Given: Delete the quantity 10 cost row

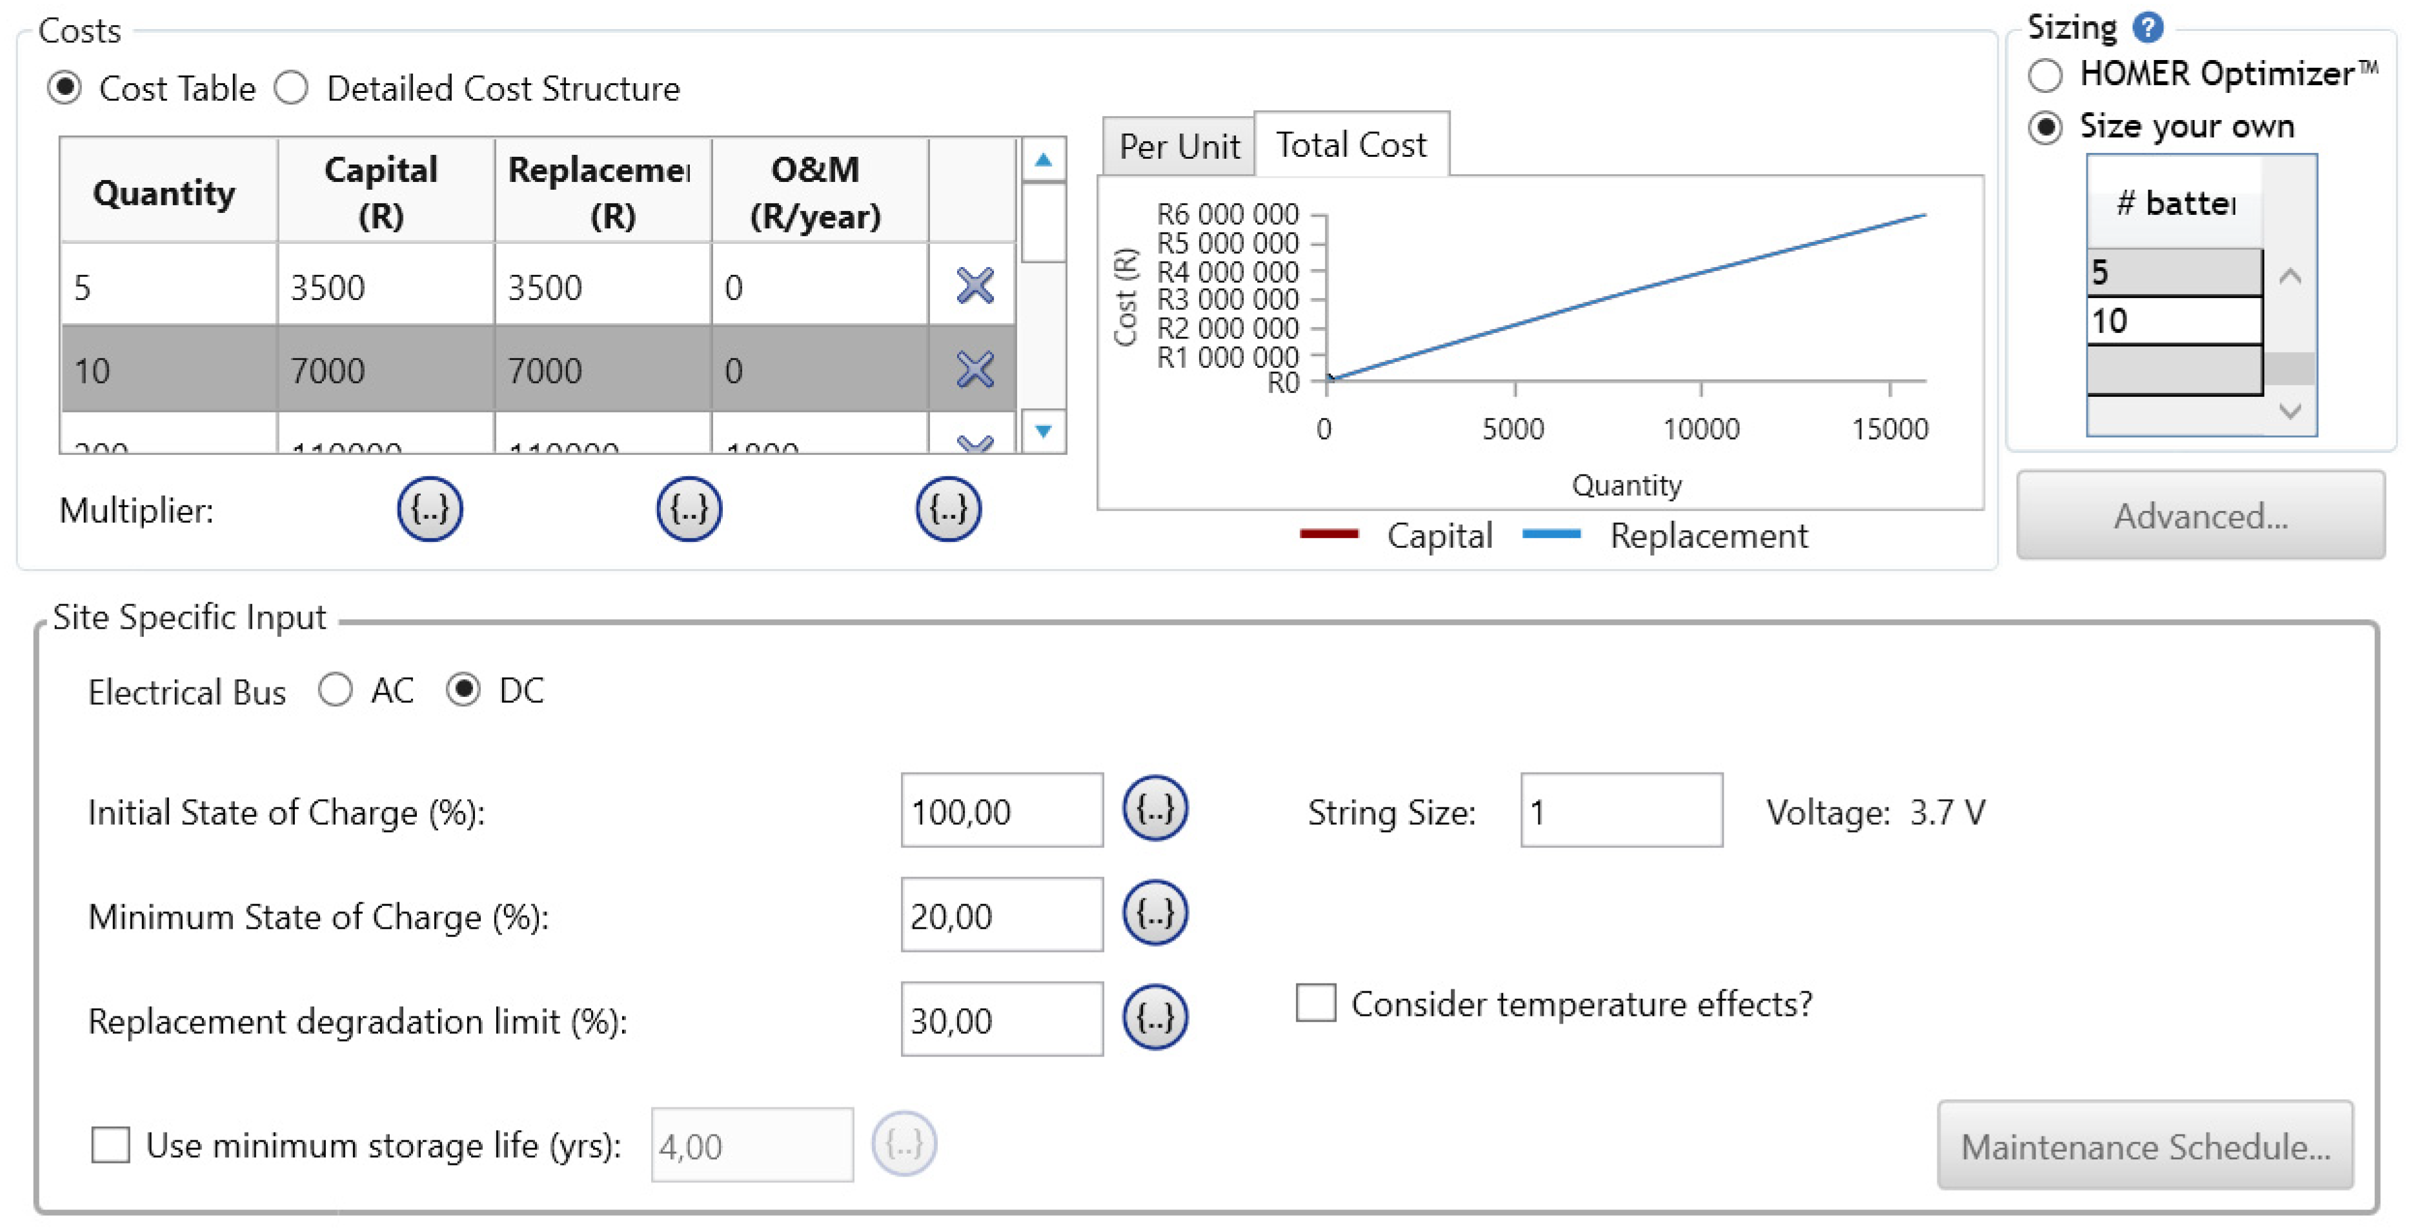Looking at the screenshot, I should 974,369.
